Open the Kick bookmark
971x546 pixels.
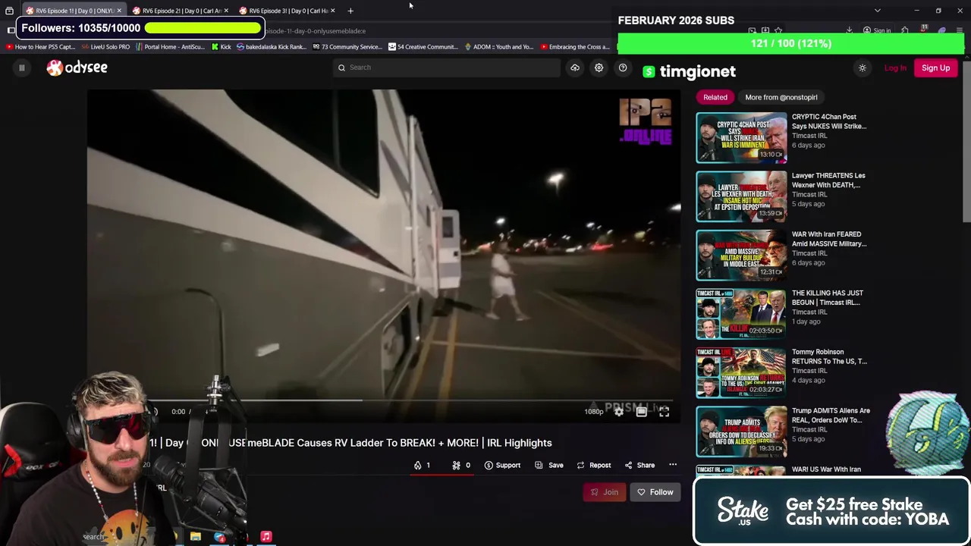pyautogui.click(x=220, y=47)
